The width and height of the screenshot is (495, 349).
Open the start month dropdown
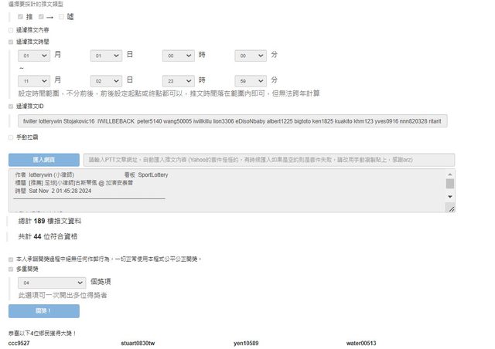coord(34,56)
